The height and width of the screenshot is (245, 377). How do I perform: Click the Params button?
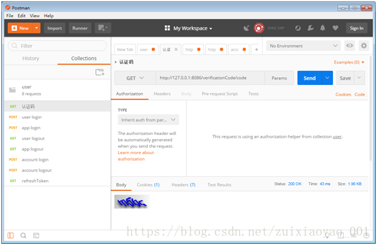point(279,78)
